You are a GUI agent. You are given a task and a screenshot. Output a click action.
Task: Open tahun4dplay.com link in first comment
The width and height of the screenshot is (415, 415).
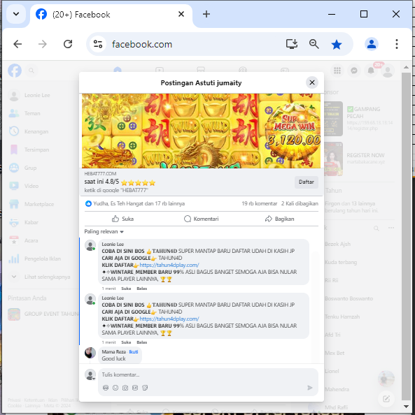coord(169,265)
